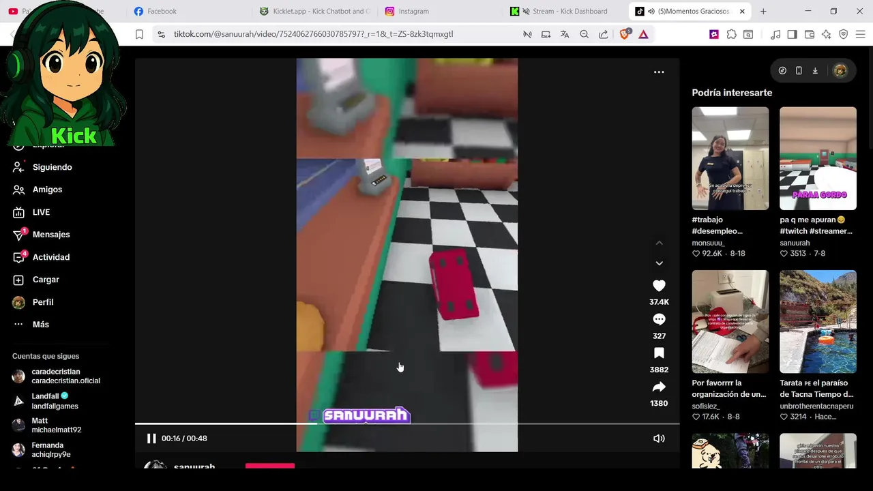
Task: Open media playlist music note icon
Action: coord(775,34)
